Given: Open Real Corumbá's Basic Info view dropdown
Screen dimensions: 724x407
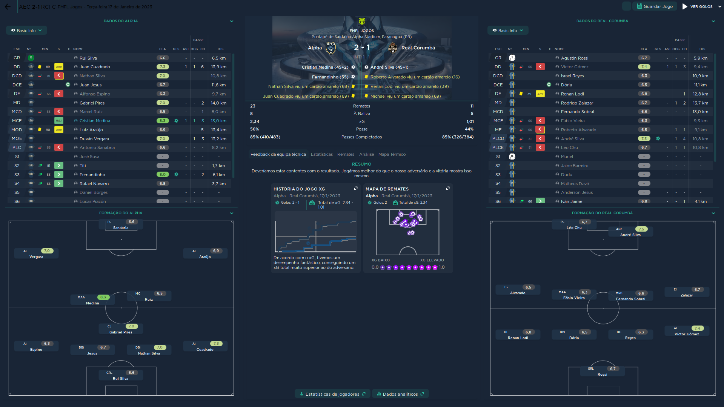Looking at the screenshot, I should tap(508, 31).
